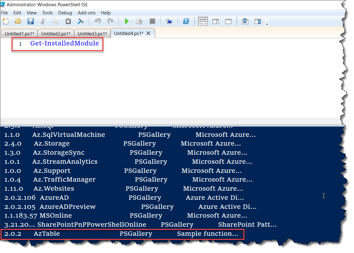Open new remote PowerShell tab
The image size is (354, 253).
pyautogui.click(x=169, y=21)
